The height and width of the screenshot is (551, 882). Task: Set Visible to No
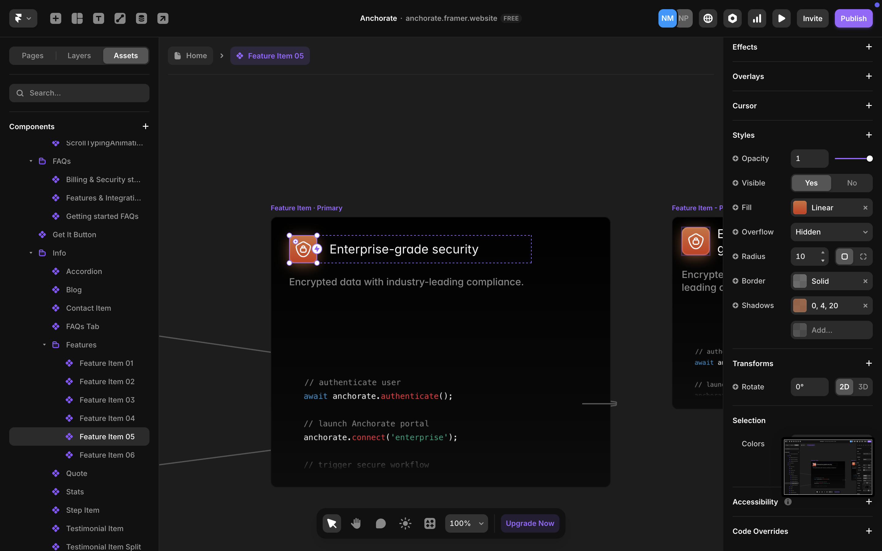point(851,183)
